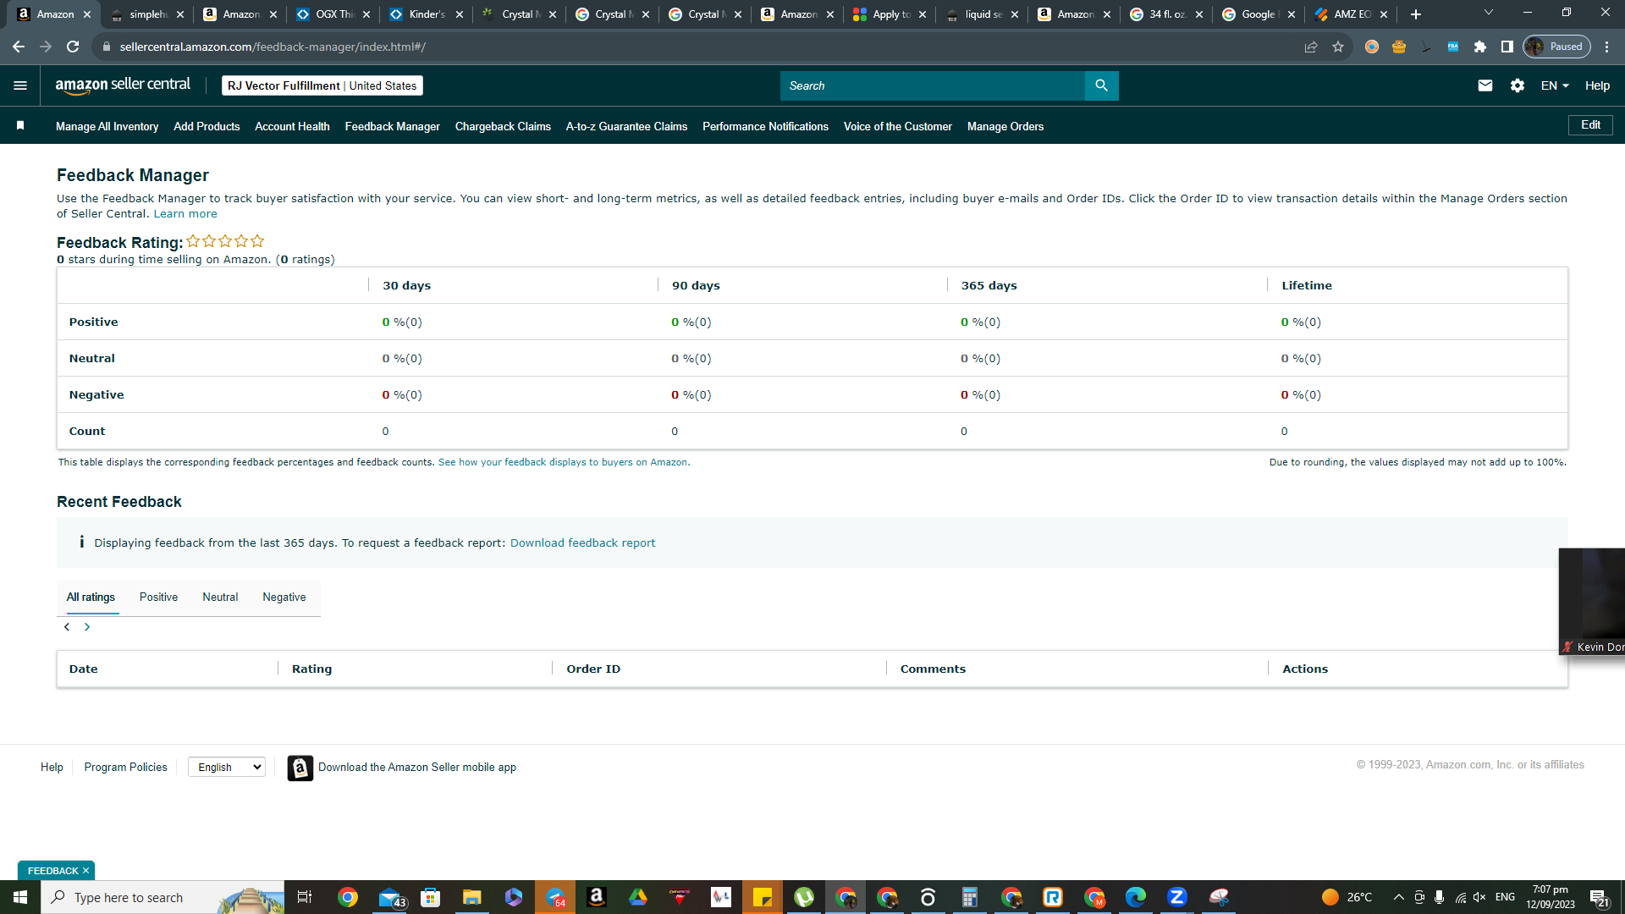
Task: Close the FEEDBACK widget with its X
Action: point(85,871)
